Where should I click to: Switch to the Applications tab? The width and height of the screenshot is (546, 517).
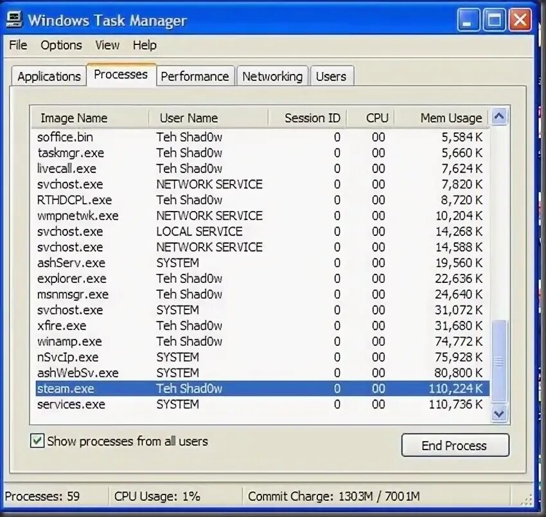click(x=49, y=76)
